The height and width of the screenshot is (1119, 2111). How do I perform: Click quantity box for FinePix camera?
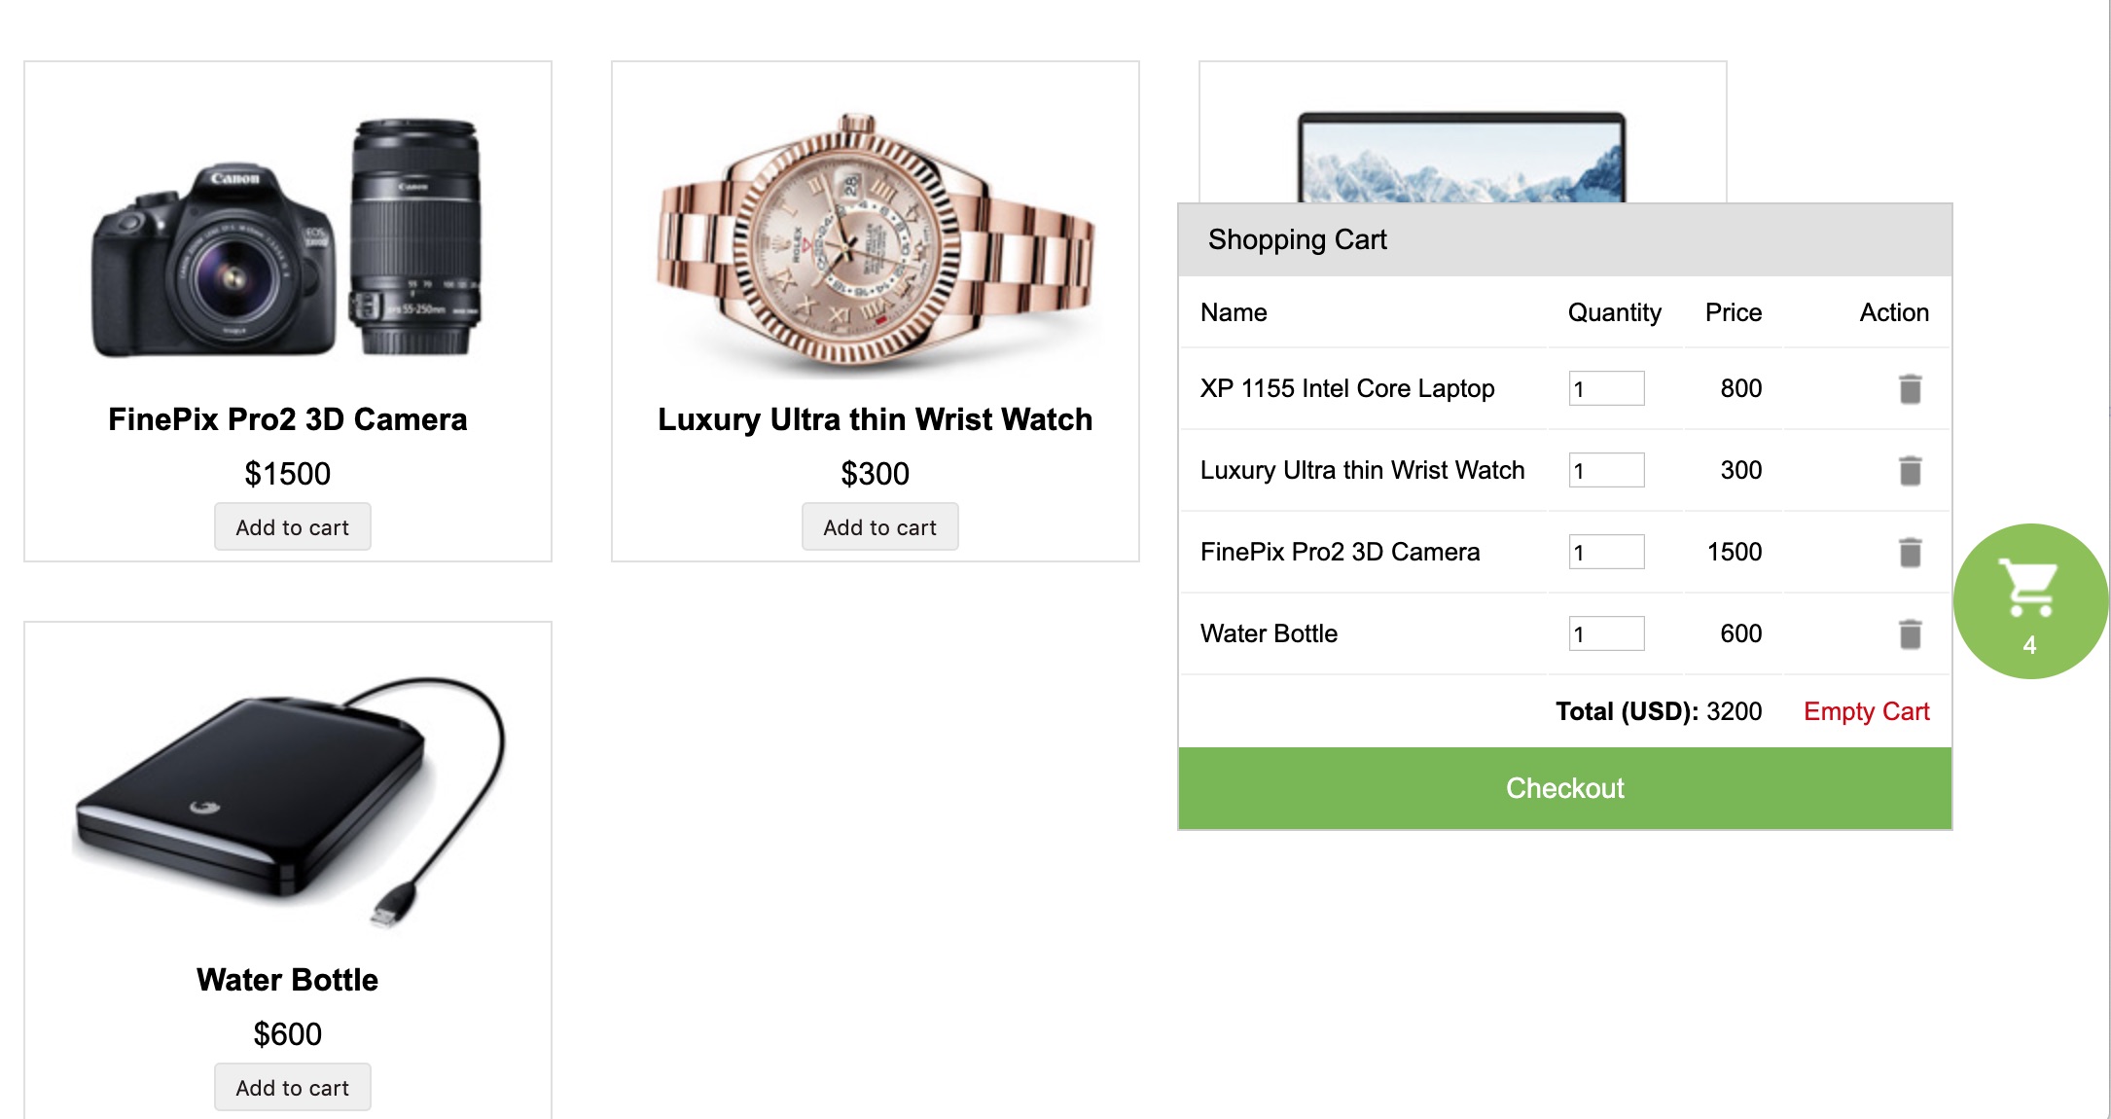[x=1606, y=552]
